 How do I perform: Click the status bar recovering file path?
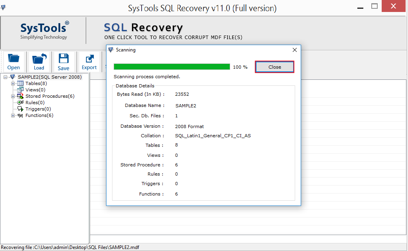pyautogui.click(x=70, y=247)
